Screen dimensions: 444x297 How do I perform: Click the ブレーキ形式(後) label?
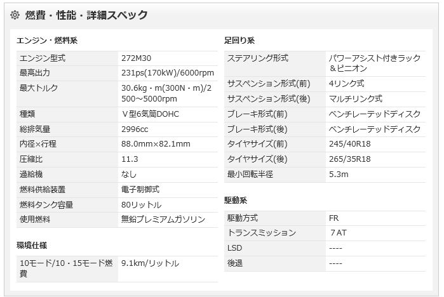coord(257,129)
